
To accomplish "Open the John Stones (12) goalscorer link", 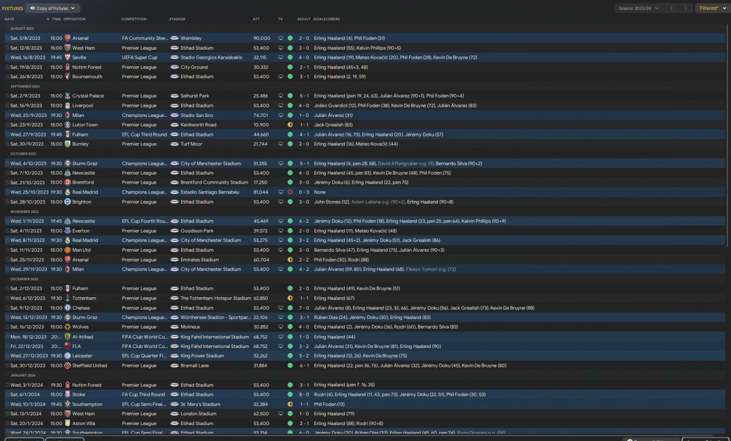I will point(331,202).
